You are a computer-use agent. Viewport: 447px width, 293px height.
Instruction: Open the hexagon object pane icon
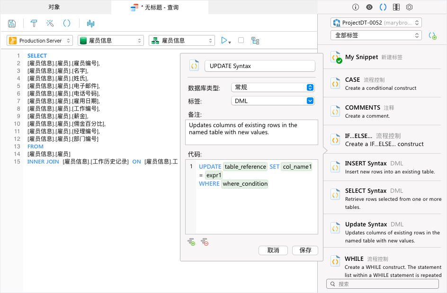(410, 7)
